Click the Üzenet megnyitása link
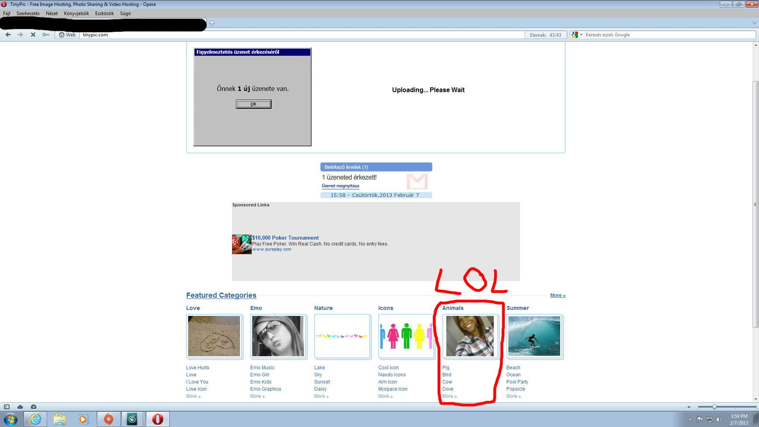Image resolution: width=759 pixels, height=427 pixels. coord(340,186)
